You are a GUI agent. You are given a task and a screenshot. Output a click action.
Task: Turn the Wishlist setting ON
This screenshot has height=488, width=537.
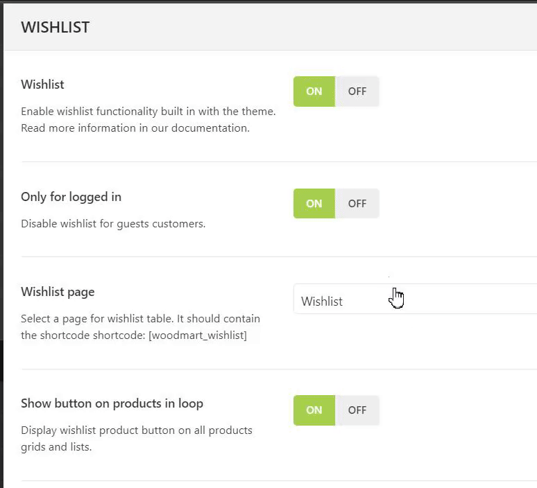[314, 91]
